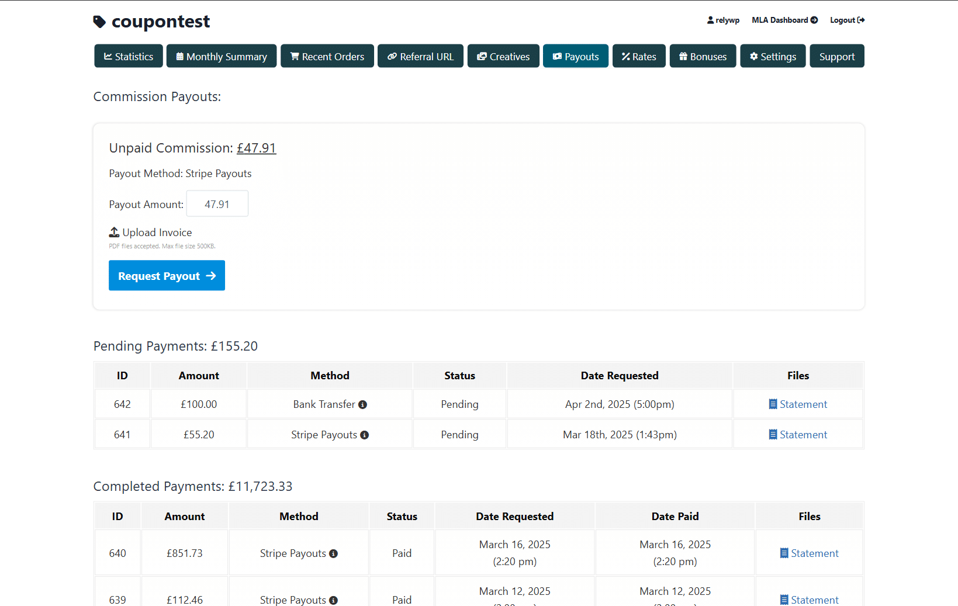Click the coupontest tag logo icon

point(99,22)
